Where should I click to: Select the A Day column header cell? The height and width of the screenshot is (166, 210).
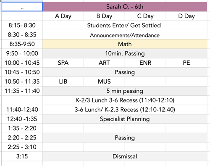[63, 16]
